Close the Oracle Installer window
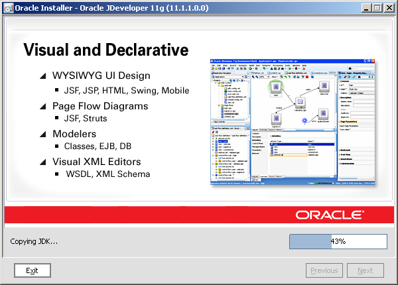Viewport: 398px width, 285px height. (x=387, y=8)
